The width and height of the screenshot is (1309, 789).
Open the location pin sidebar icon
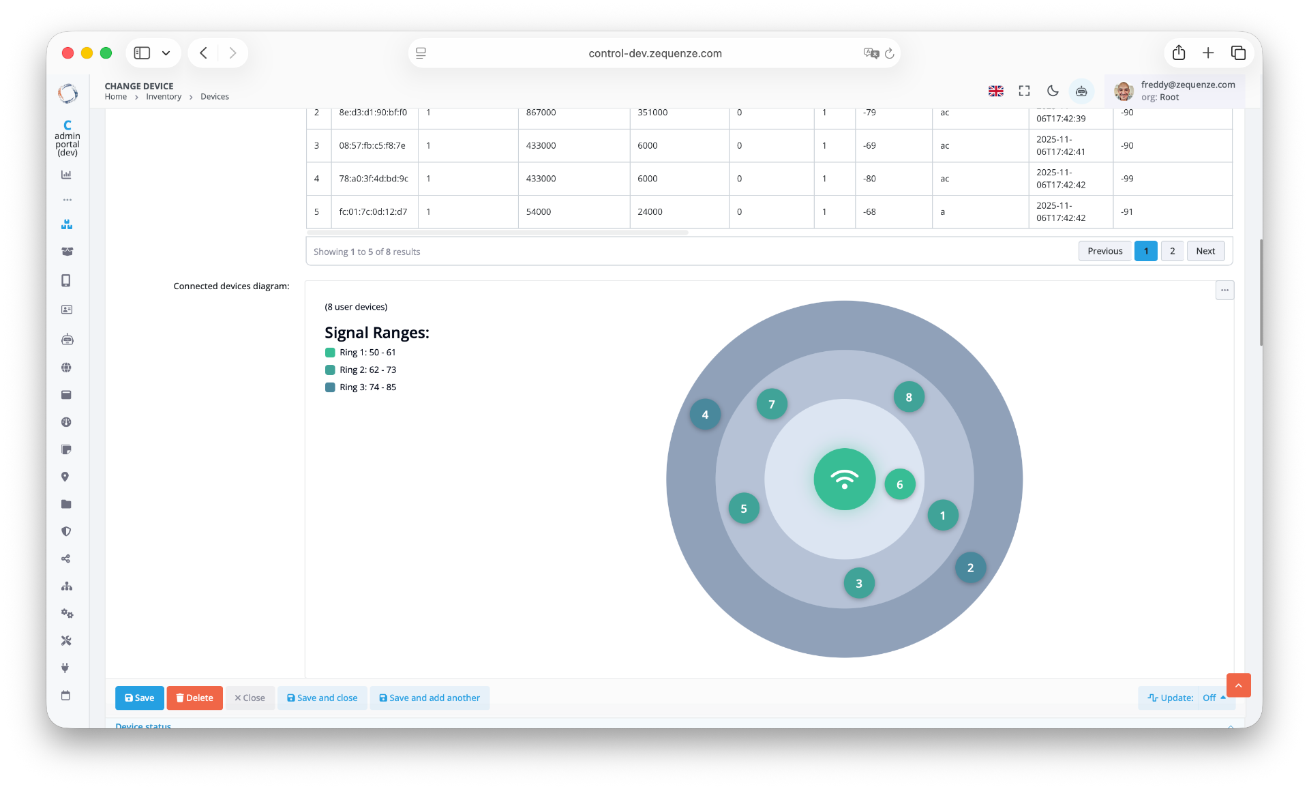pyautogui.click(x=65, y=477)
